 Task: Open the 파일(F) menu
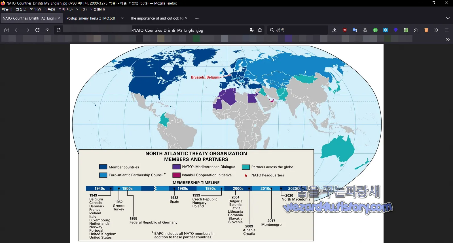click(7, 9)
